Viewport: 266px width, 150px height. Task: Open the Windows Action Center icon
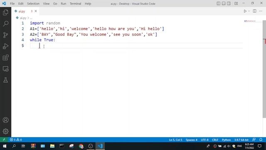(259, 146)
